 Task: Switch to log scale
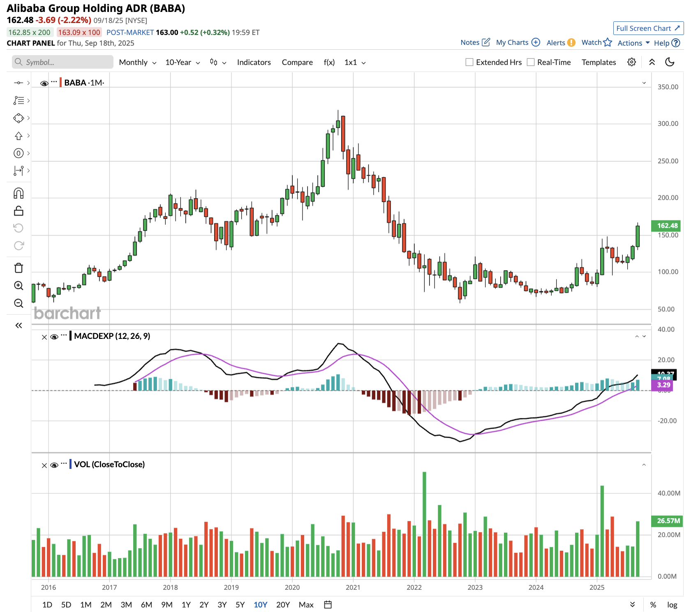[672, 605]
